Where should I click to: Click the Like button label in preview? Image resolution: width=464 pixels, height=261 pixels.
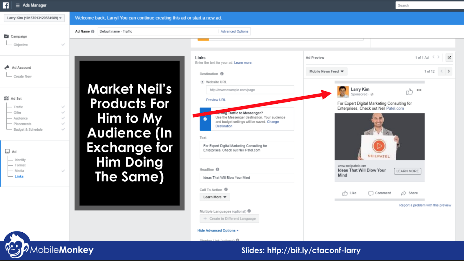coord(353,193)
